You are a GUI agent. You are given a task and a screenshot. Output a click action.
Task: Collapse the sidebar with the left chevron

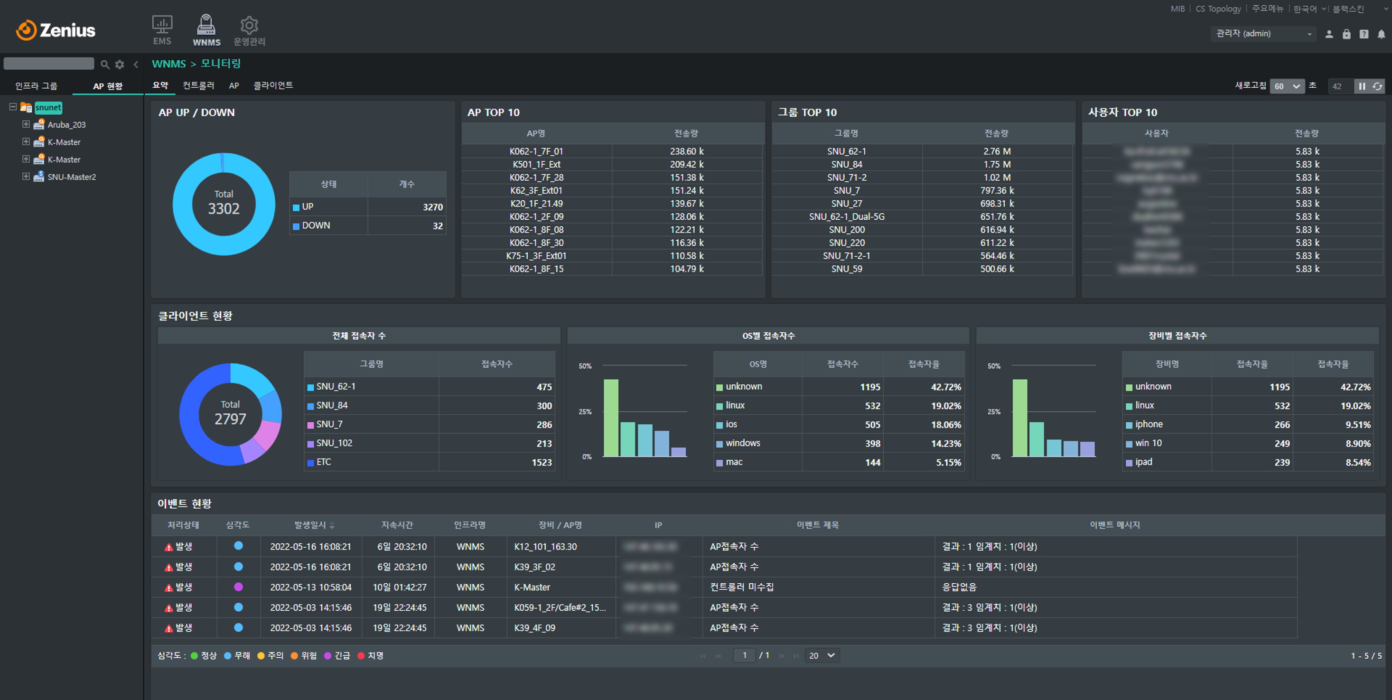136,65
